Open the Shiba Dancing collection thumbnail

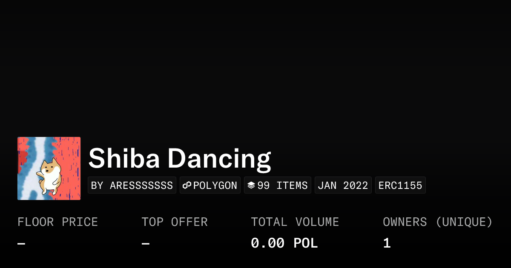(x=49, y=168)
